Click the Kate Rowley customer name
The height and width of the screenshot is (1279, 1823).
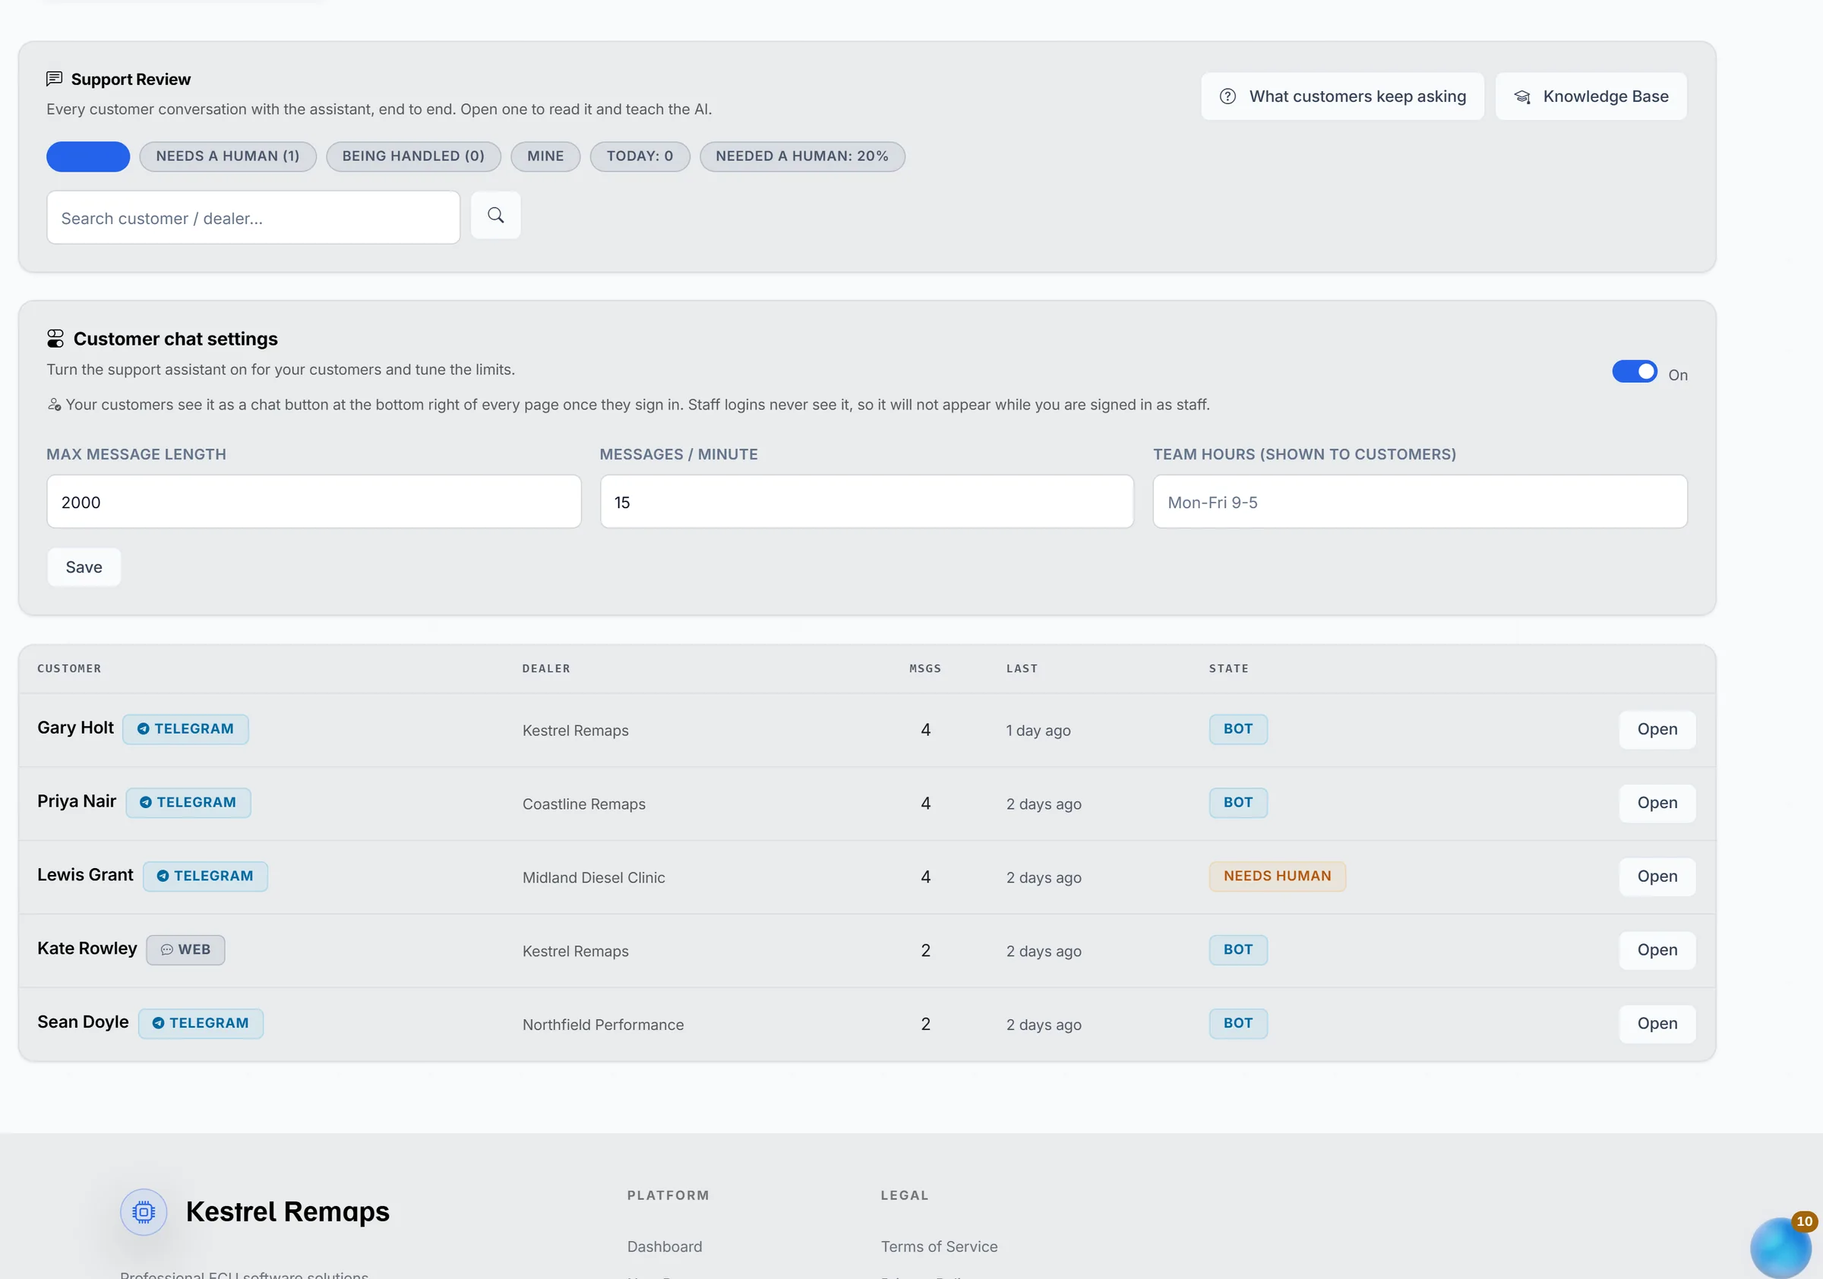[x=87, y=949]
